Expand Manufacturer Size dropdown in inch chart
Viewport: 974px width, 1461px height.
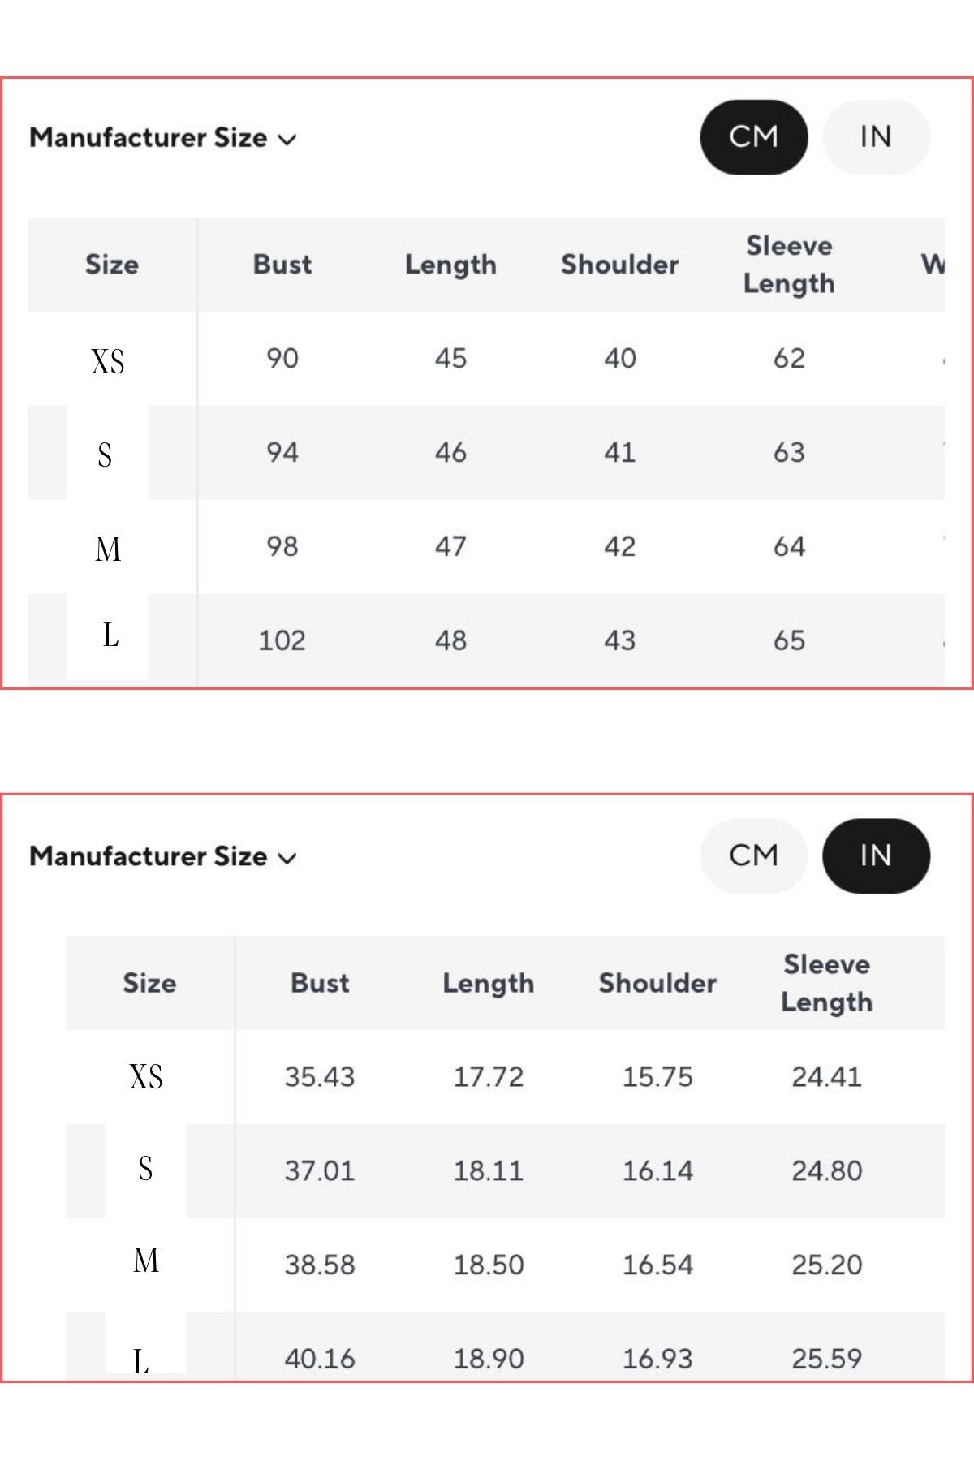click(163, 856)
